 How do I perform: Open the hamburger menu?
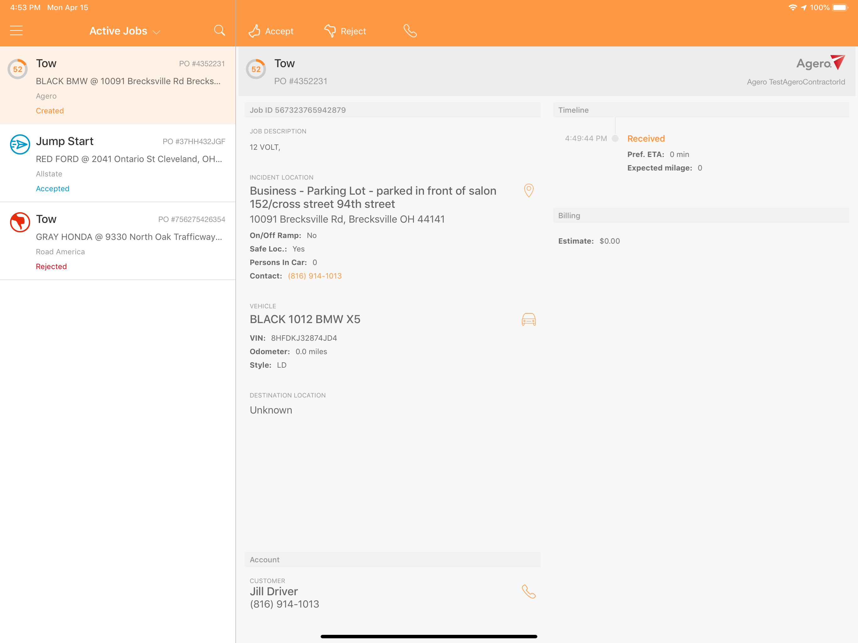point(16,31)
